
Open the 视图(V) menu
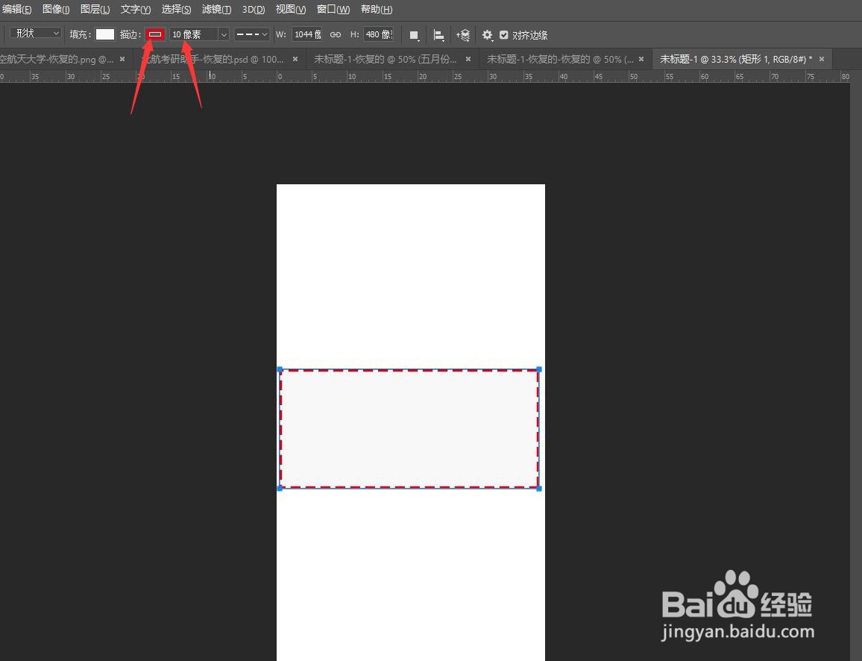[x=291, y=10]
